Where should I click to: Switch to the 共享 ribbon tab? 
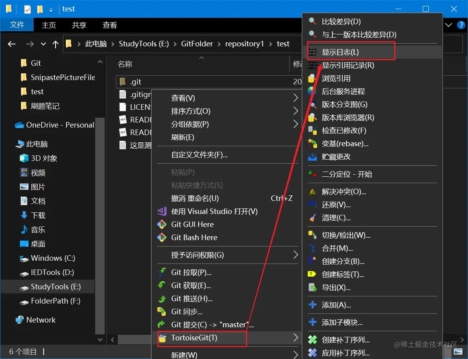79,25
